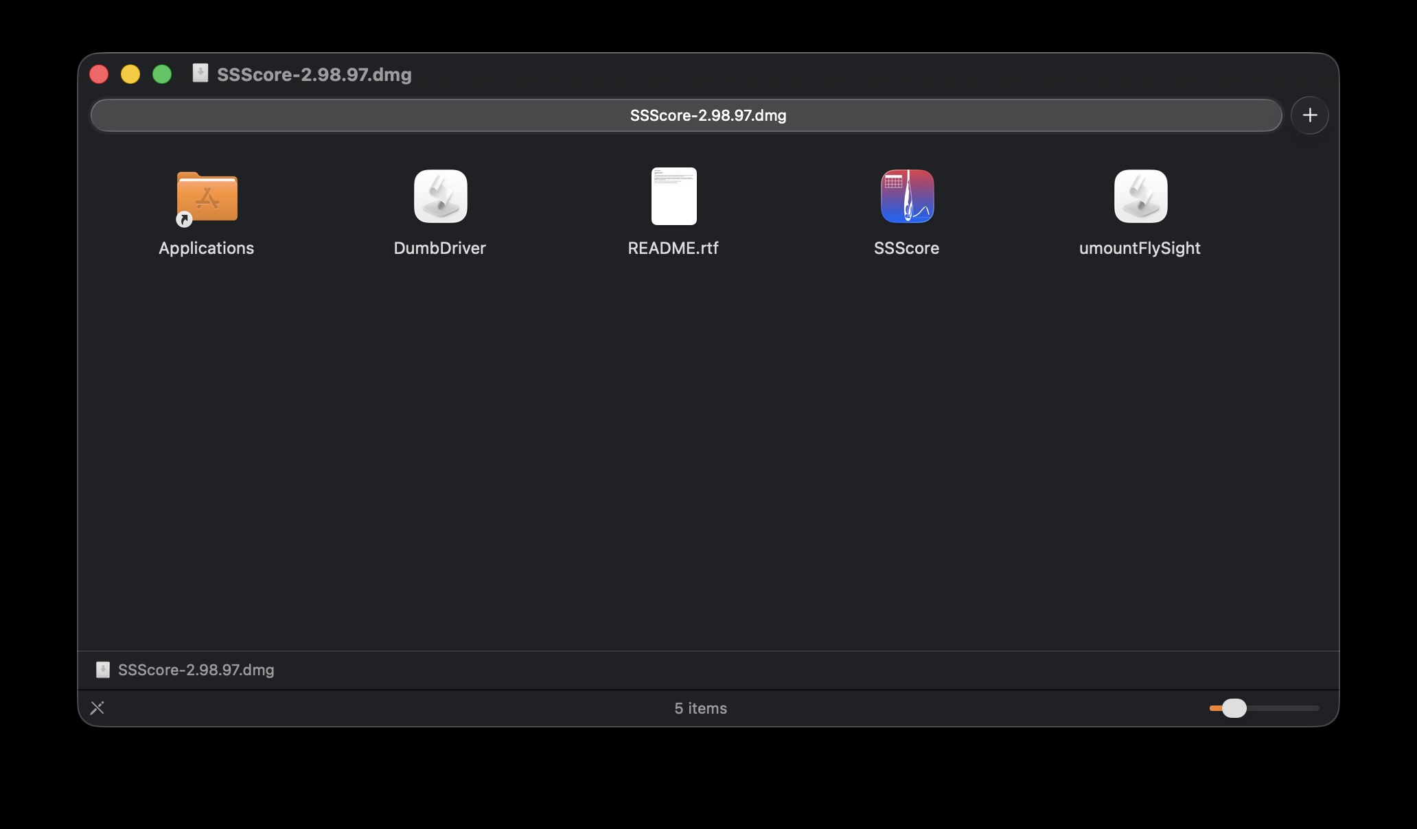Select the SSScore-2.98.97.dmg tab
1417x829 pixels.
[687, 115]
